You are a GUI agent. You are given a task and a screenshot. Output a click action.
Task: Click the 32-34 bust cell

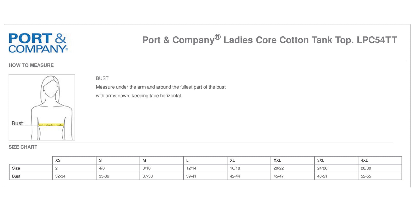[x=60, y=176]
